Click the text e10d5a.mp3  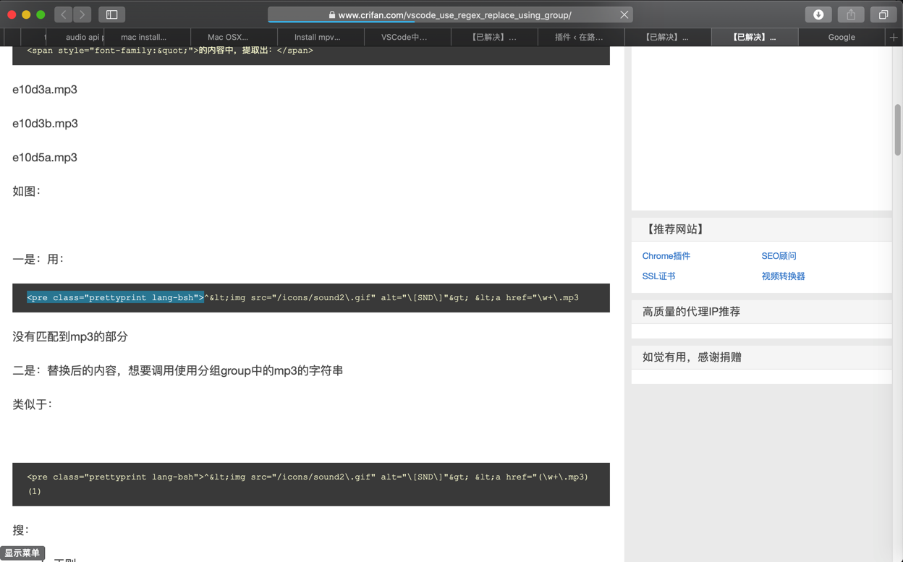tap(45, 158)
